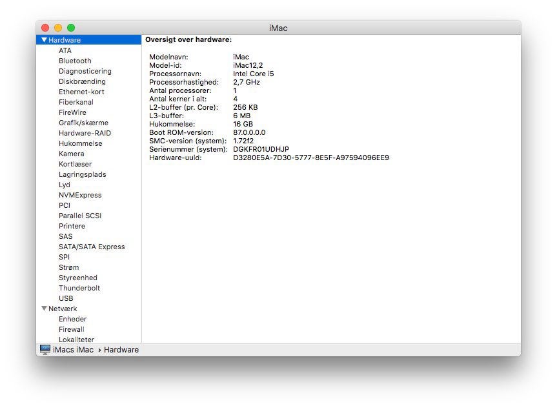Click the 'Antal processorer:' label

(180, 90)
